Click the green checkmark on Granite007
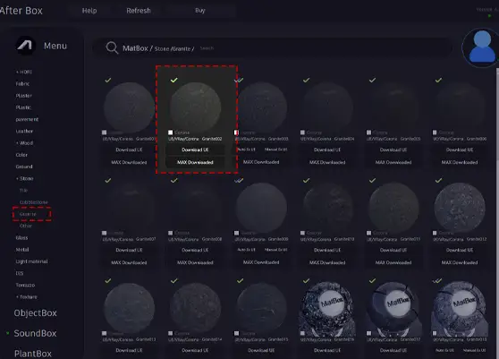 (x=108, y=180)
